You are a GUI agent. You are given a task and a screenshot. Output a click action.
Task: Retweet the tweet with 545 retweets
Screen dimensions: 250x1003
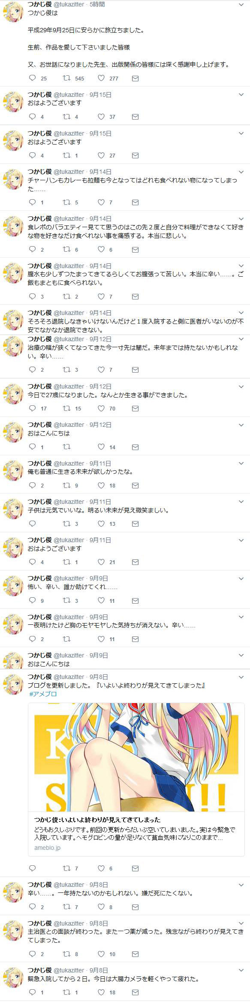67,78
